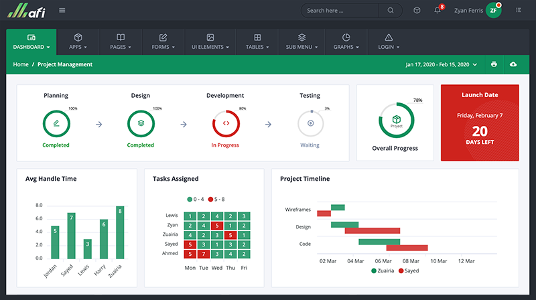Click the hamburger menu icon

[62, 10]
